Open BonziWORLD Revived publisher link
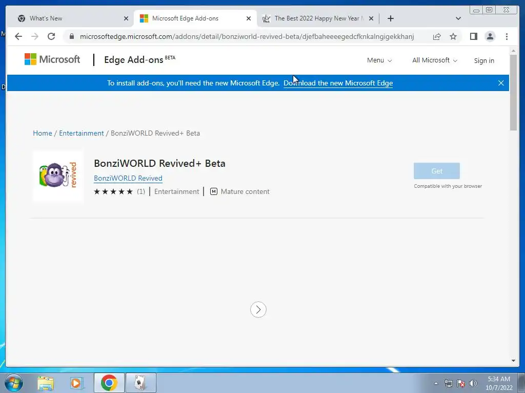 (128, 178)
